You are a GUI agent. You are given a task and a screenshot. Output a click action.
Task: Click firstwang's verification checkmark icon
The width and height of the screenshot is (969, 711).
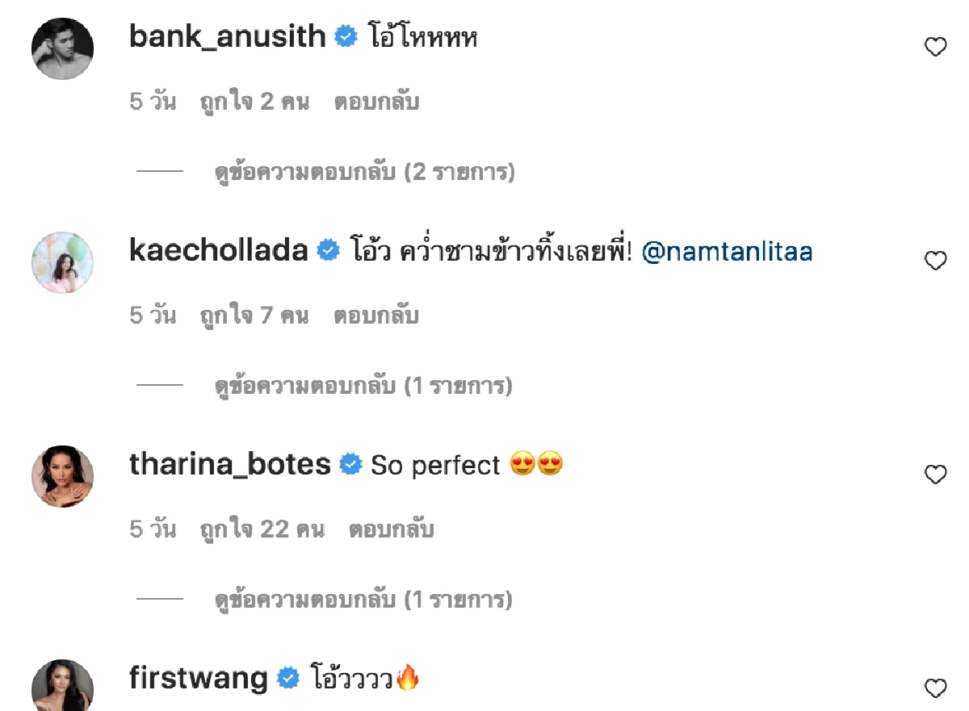pos(287,678)
